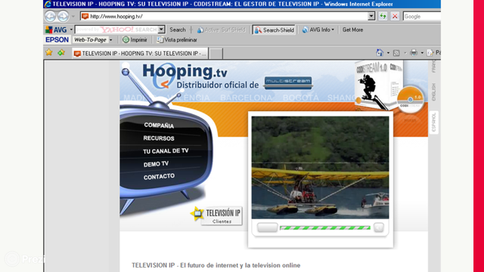Open the AVG Info dropdown

pyautogui.click(x=318, y=30)
